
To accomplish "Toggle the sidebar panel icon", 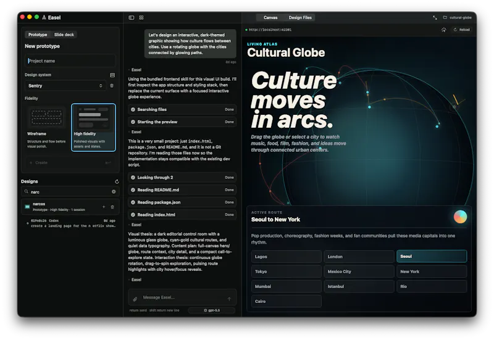I will [x=132, y=18].
